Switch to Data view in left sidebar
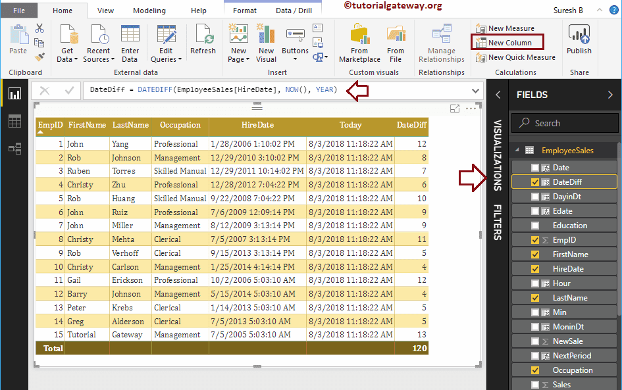 tap(14, 120)
